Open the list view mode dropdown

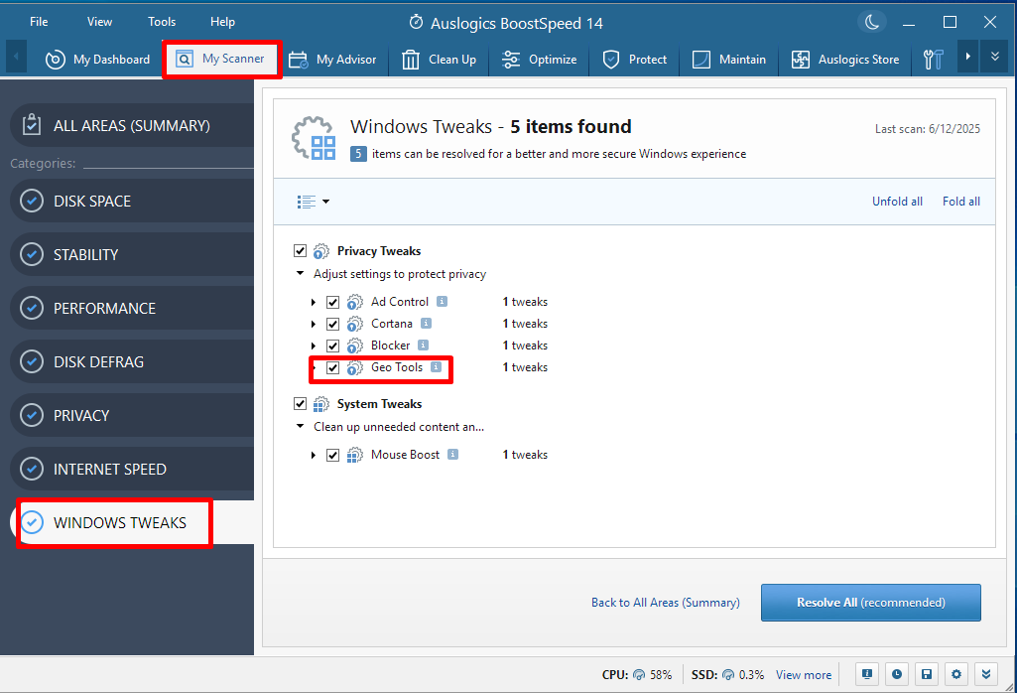(314, 202)
